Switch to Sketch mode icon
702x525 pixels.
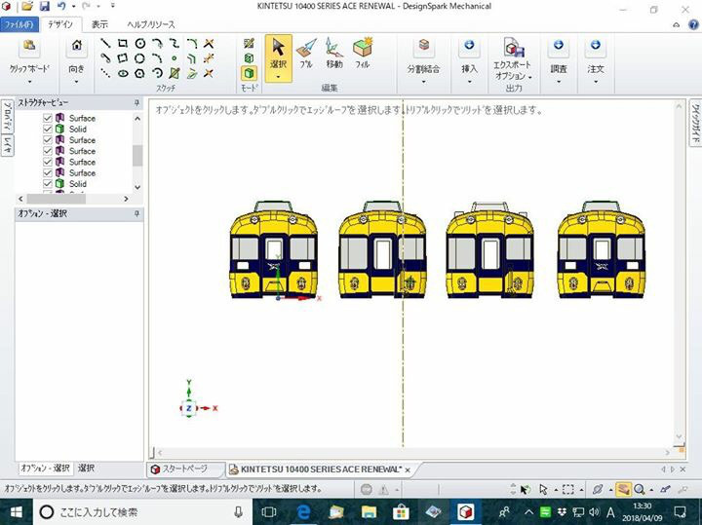coord(249,44)
